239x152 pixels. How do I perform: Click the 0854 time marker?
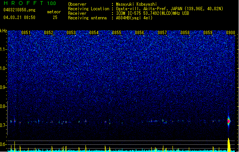click(94, 33)
